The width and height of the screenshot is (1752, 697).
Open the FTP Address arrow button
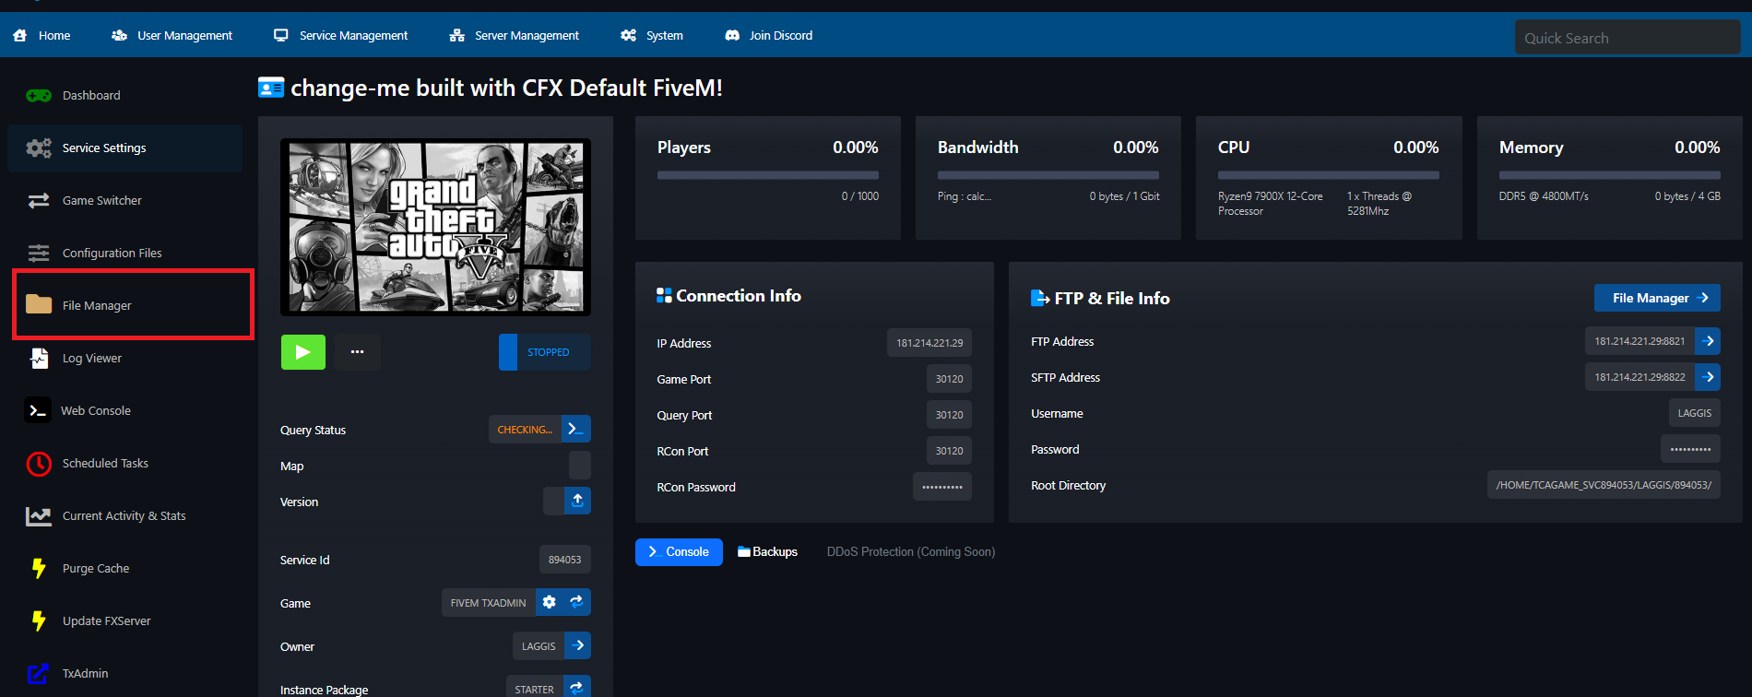1708,341
